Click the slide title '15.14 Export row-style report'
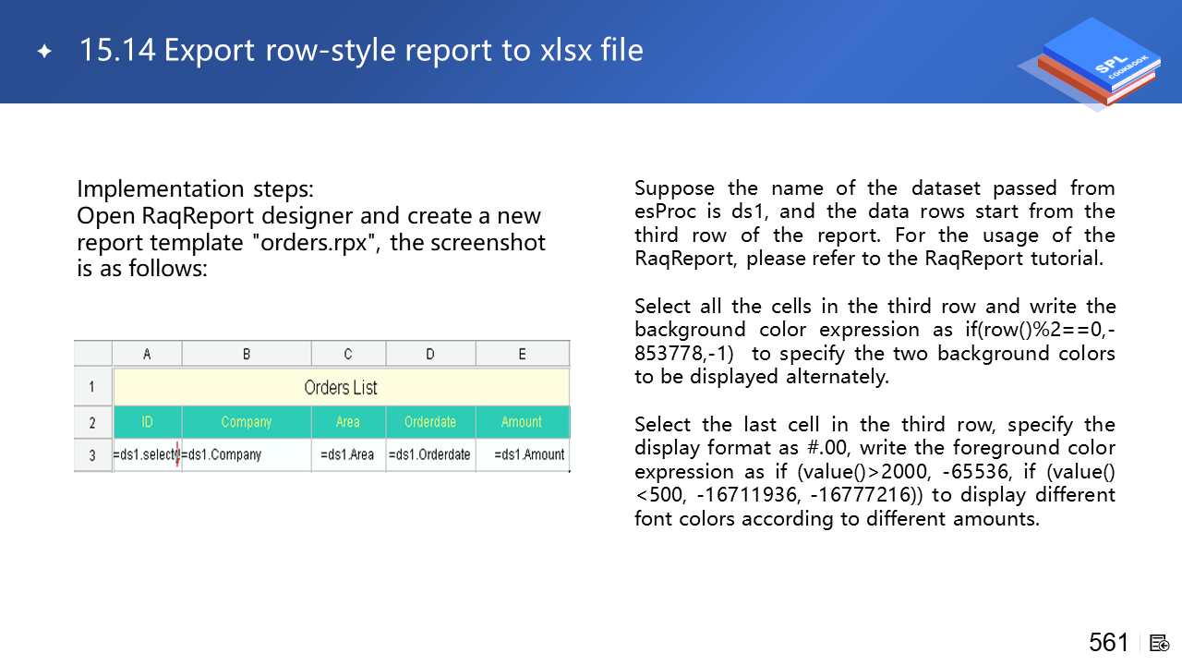 [x=360, y=50]
